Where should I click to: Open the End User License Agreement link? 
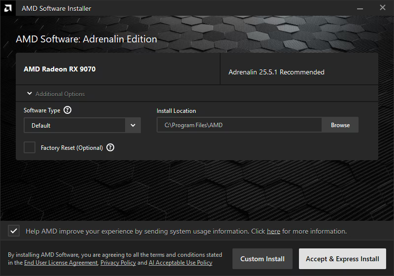[x=61, y=263]
